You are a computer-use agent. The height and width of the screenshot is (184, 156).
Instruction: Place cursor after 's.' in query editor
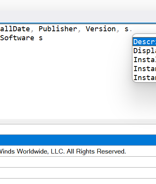pyautogui.click(x=133, y=29)
